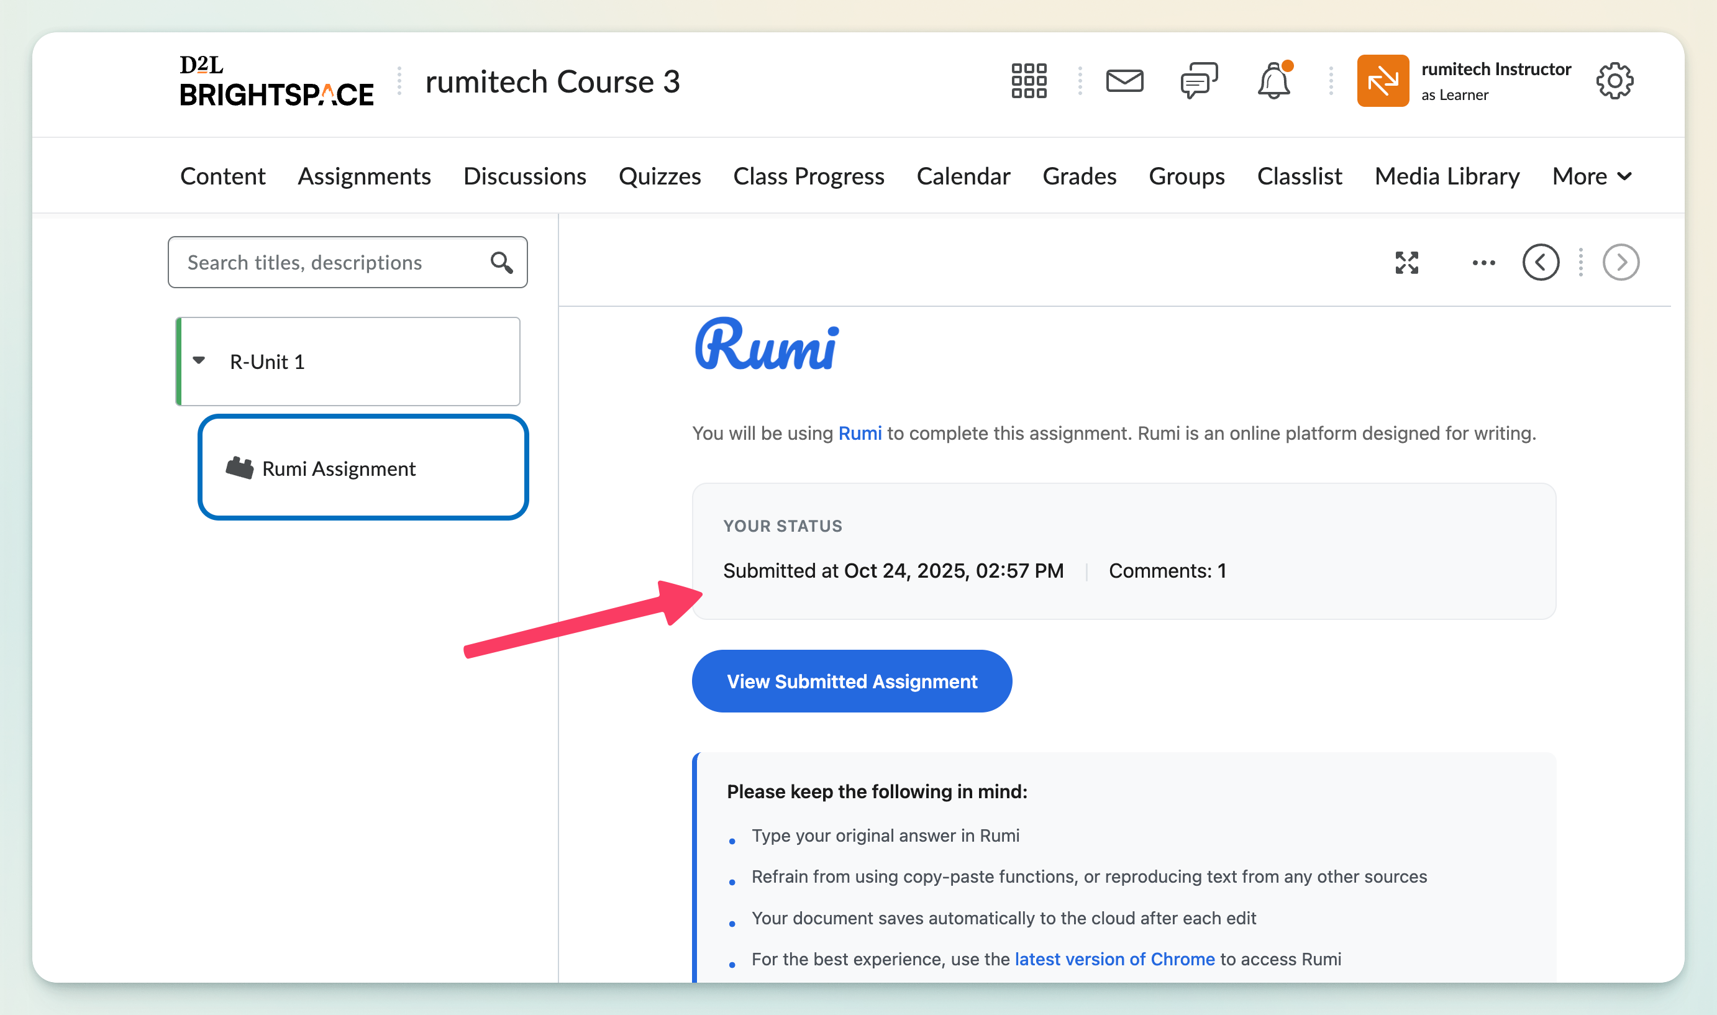The image size is (1717, 1015).
Task: Open the Assignments nav item
Action: click(x=364, y=176)
